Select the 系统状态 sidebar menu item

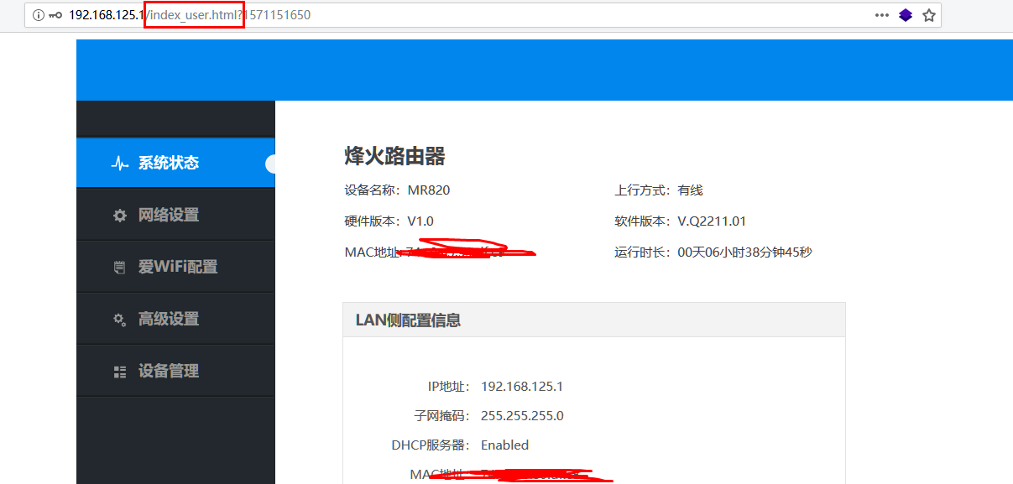169,163
